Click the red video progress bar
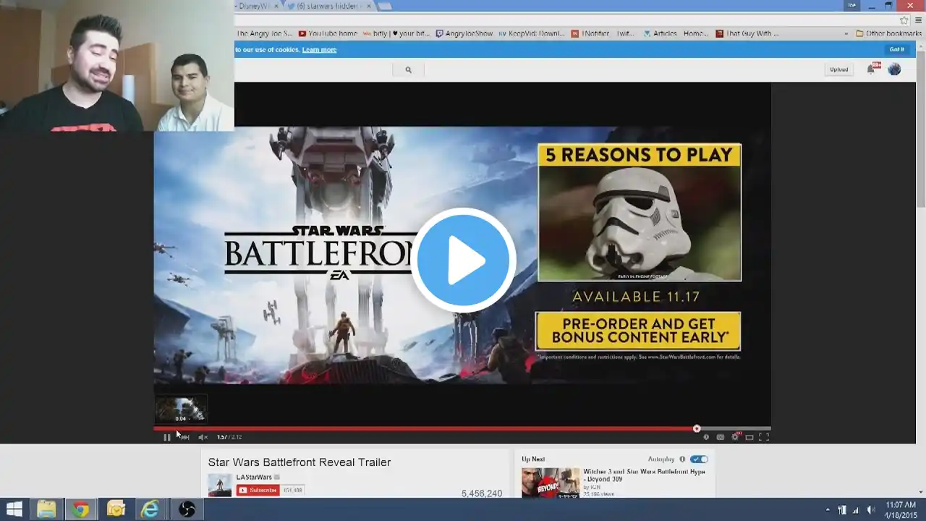 (434, 428)
